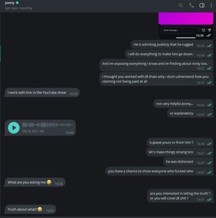Start a voice call with Jonny

coord(191,5)
